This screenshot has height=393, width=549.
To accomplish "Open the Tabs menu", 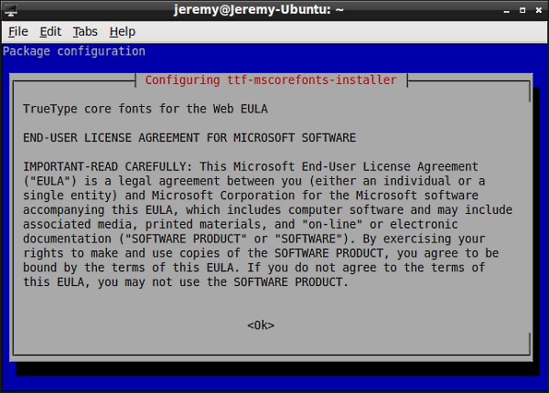I will 85,32.
